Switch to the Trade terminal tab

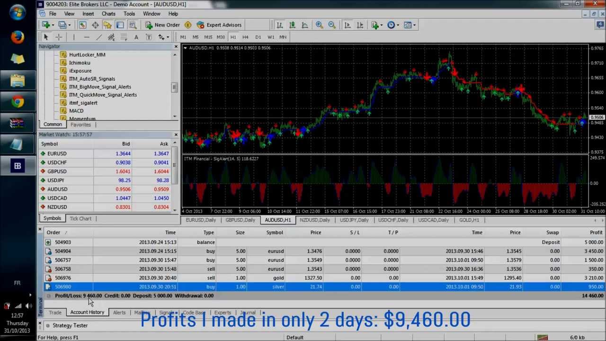[55, 313]
